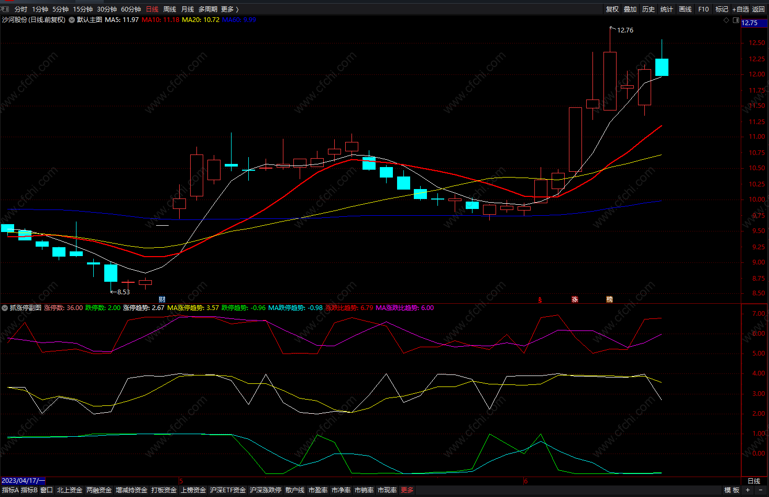
Task: Open 市销率 indicator
Action: coord(364,490)
